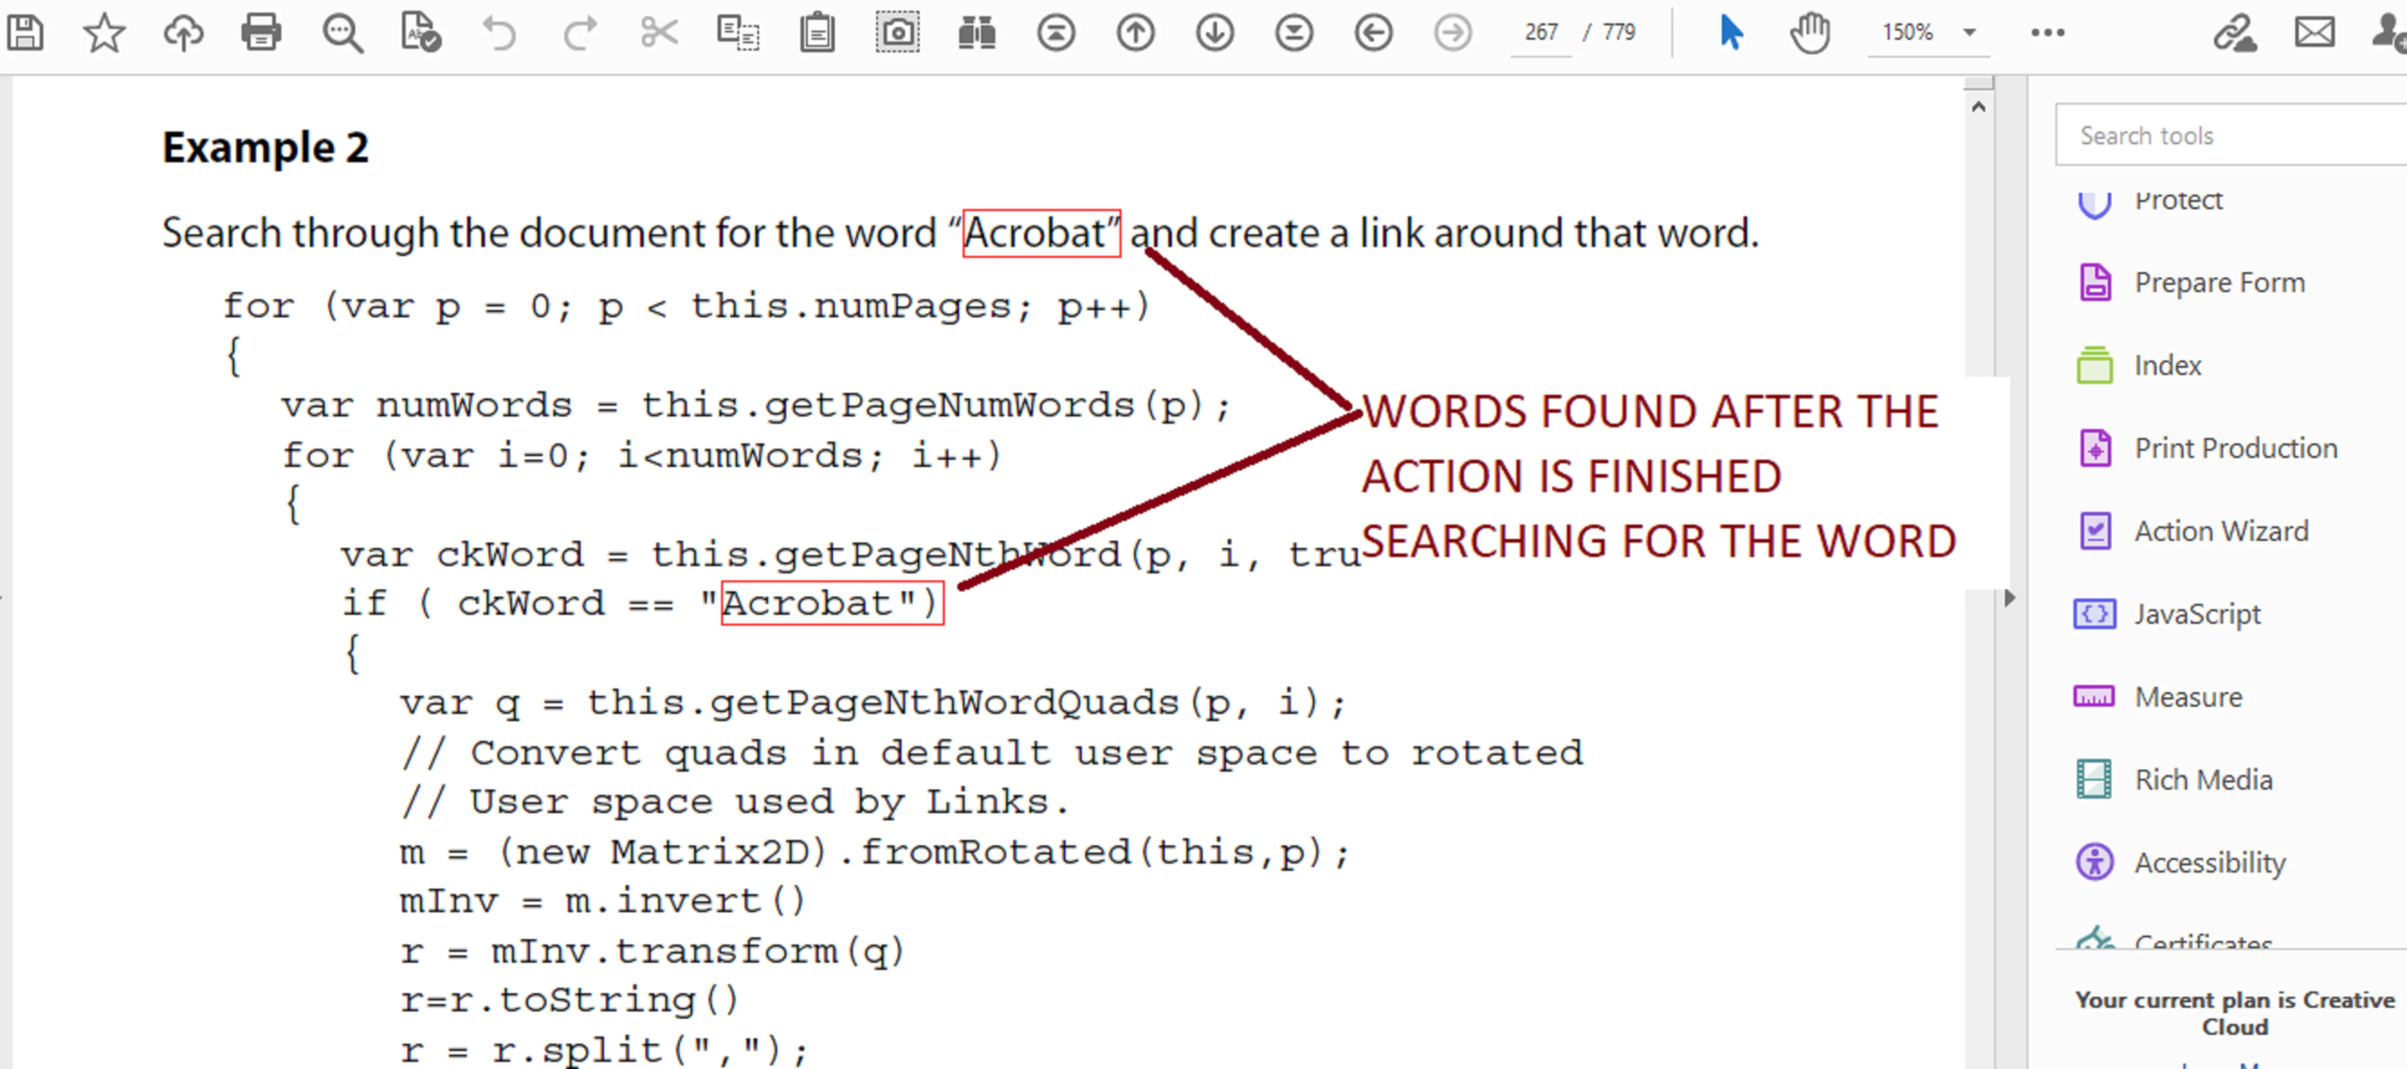Click the Save file icon

(25, 33)
